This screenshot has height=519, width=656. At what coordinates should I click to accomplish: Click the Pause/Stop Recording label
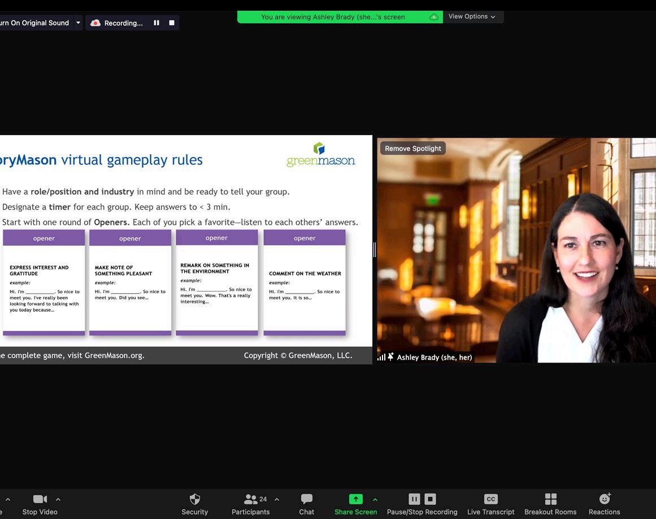[422, 512]
